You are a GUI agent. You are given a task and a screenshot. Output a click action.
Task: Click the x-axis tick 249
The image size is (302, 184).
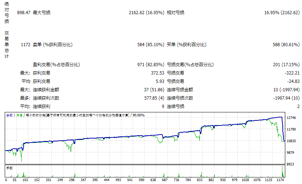click(60, 180)
